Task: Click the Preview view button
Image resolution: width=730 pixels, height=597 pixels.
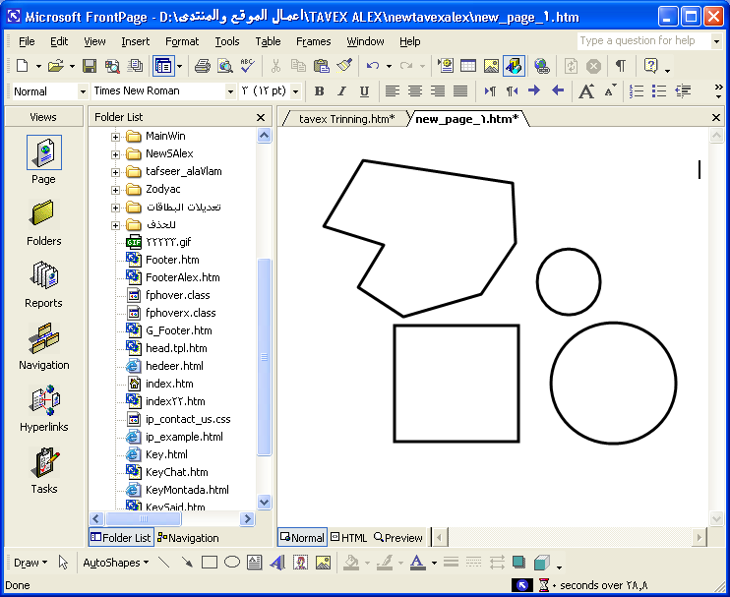Action: click(398, 538)
